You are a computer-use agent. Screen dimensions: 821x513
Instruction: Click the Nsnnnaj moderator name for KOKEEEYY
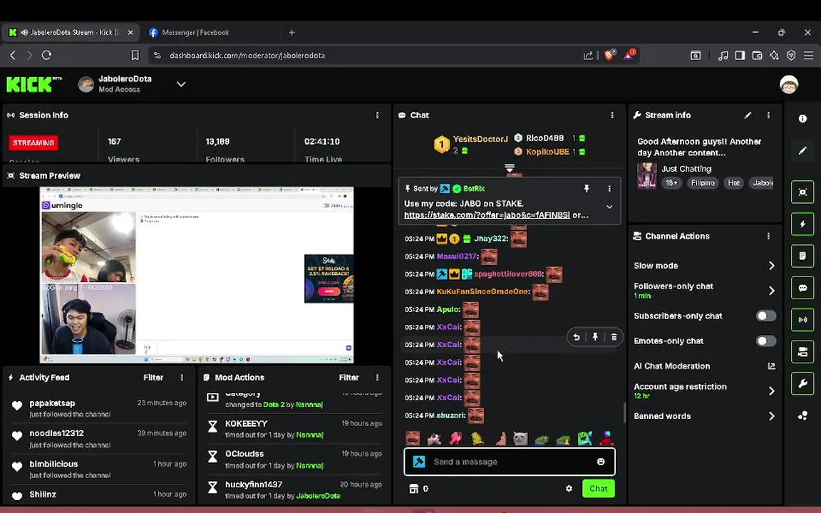coord(309,435)
